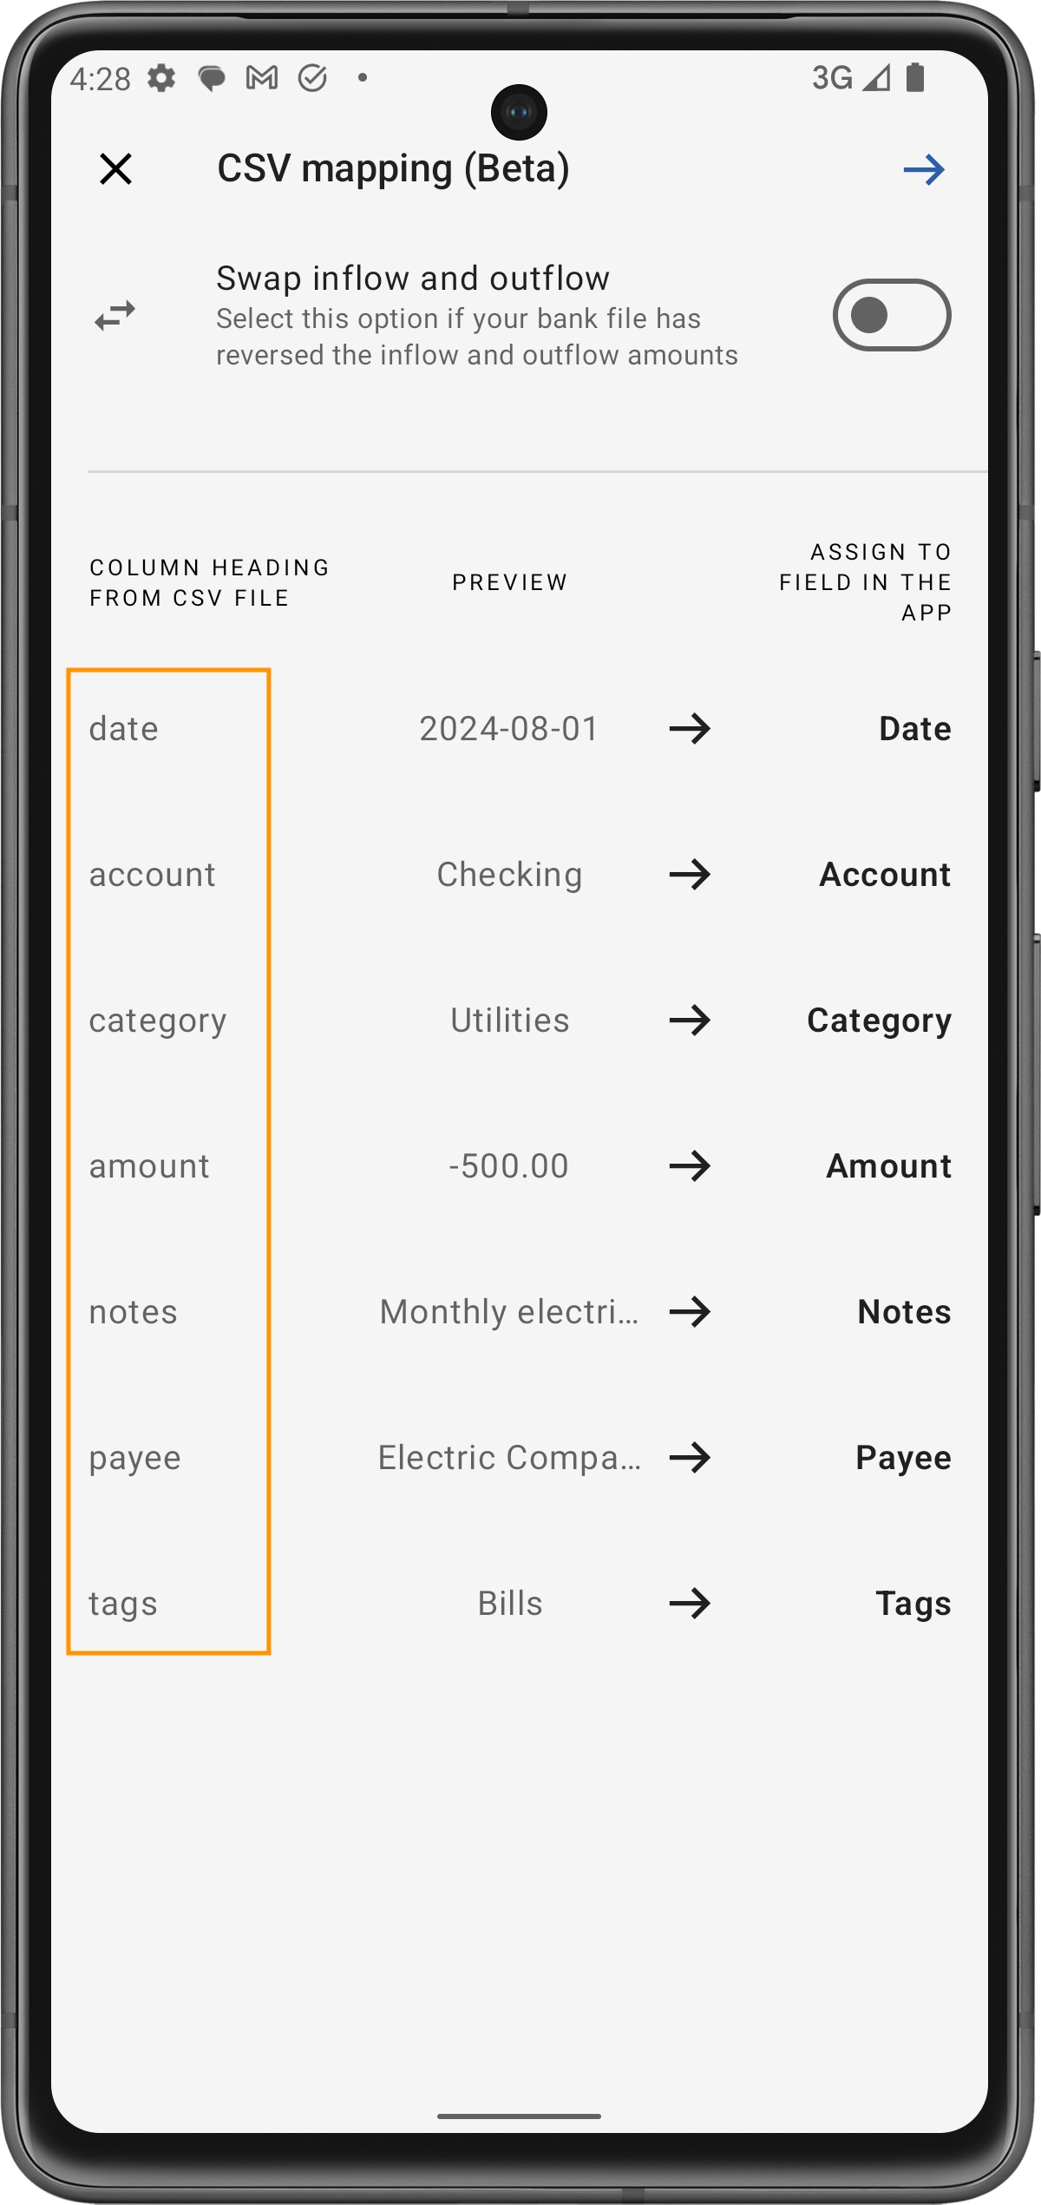Tap the arrow in the notes row
The width and height of the screenshot is (1041, 2205).
click(690, 1312)
